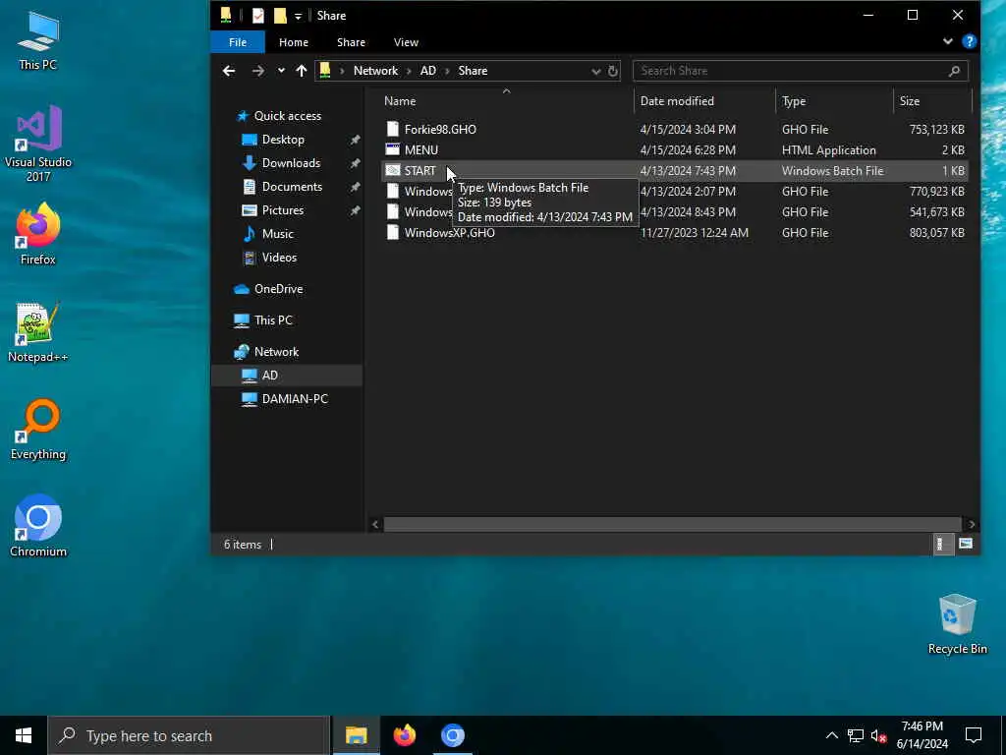The height and width of the screenshot is (755, 1006).
Task: Click the muted volume tray icon
Action: coord(878,735)
